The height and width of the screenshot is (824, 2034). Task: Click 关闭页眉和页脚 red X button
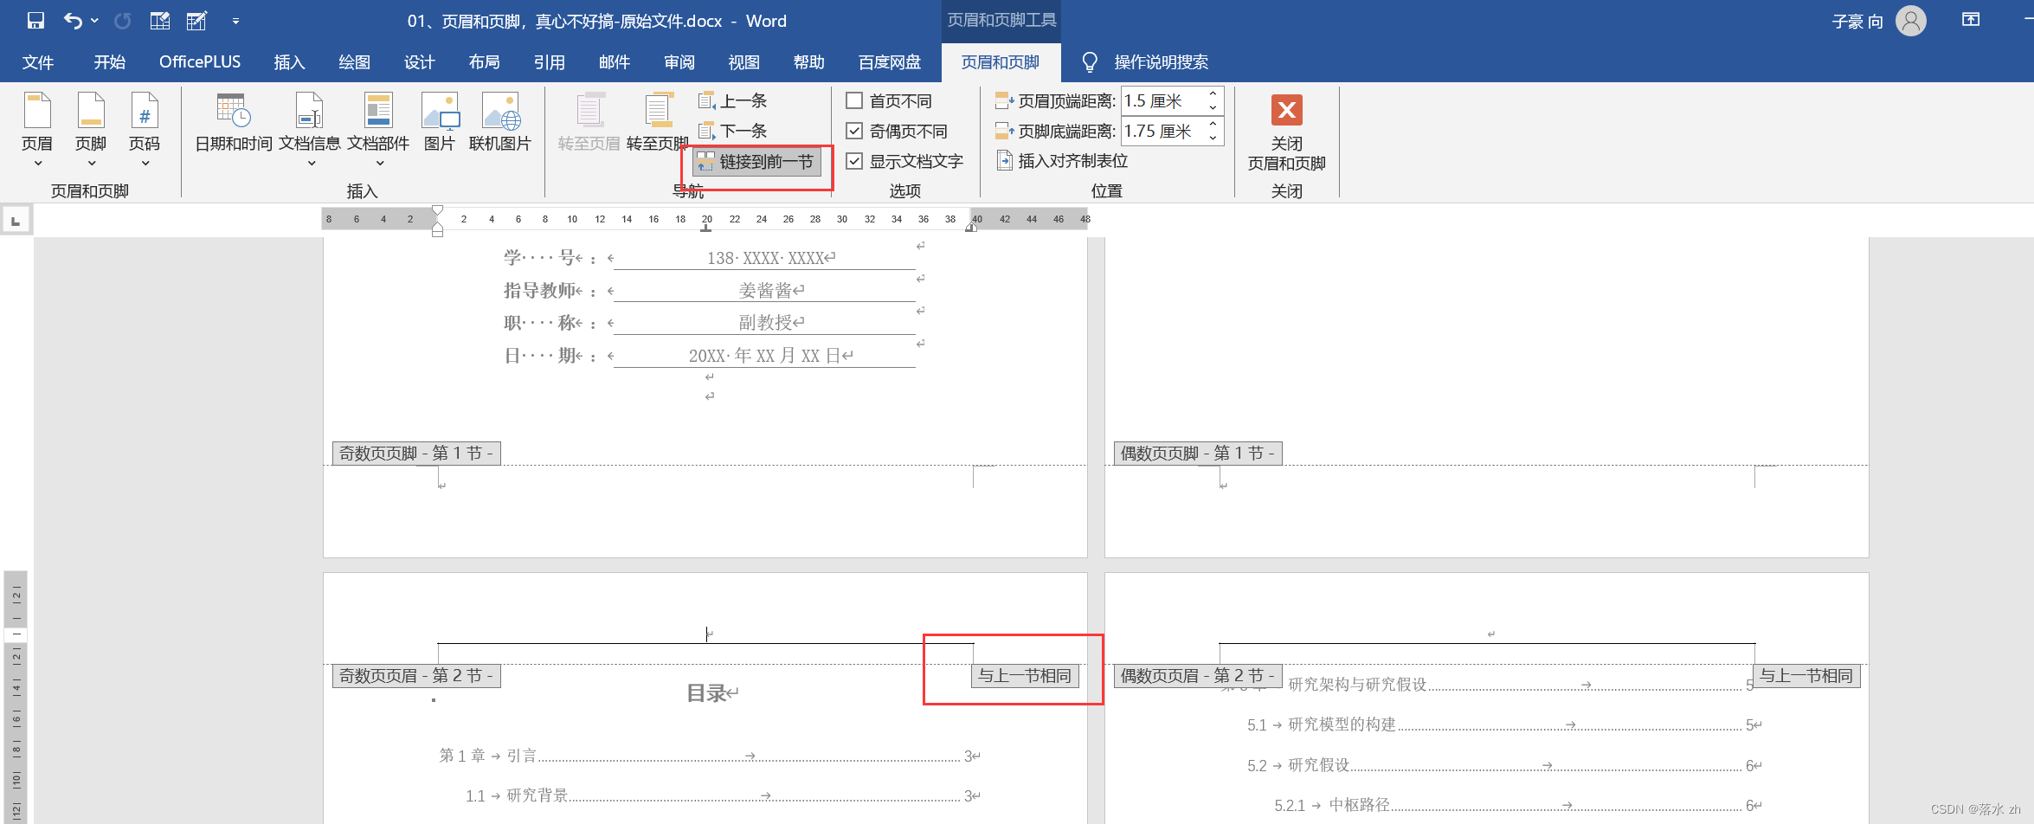click(x=1286, y=111)
